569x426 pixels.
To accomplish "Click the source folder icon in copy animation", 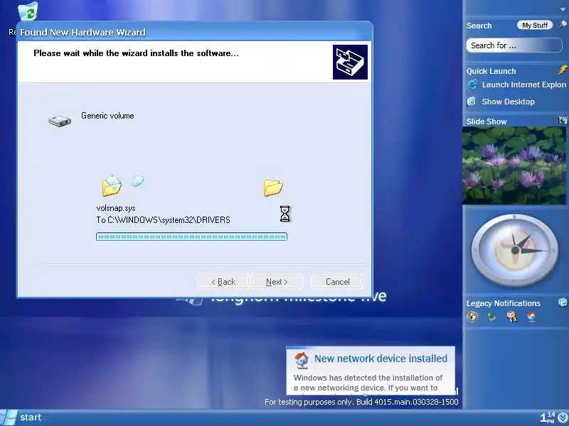I will (x=112, y=186).
